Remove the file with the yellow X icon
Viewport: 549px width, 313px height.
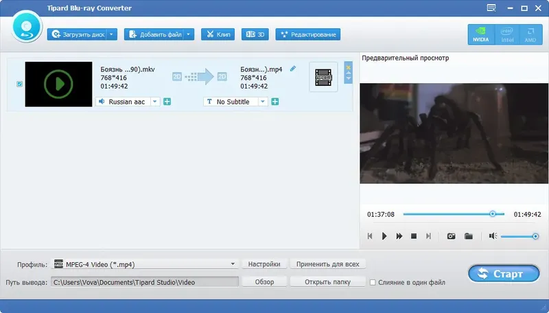tap(349, 67)
